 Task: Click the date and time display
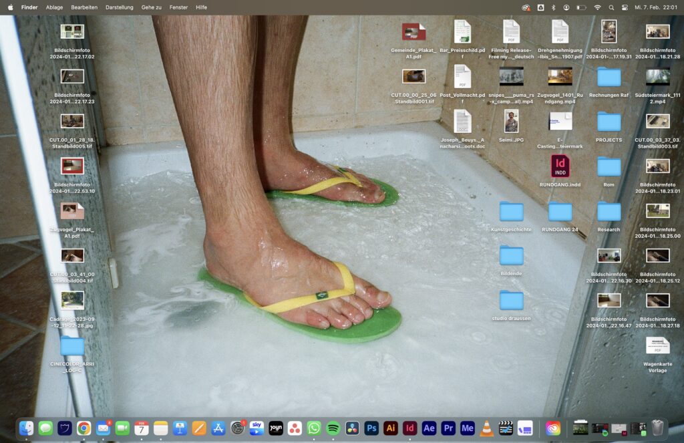point(655,7)
